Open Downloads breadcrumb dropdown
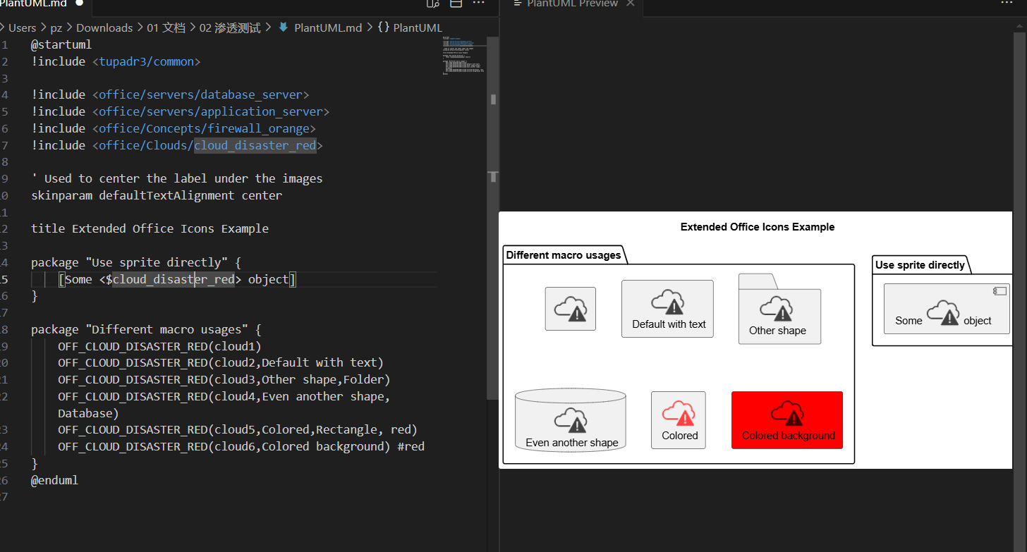This screenshot has height=552, width=1027. (104, 27)
